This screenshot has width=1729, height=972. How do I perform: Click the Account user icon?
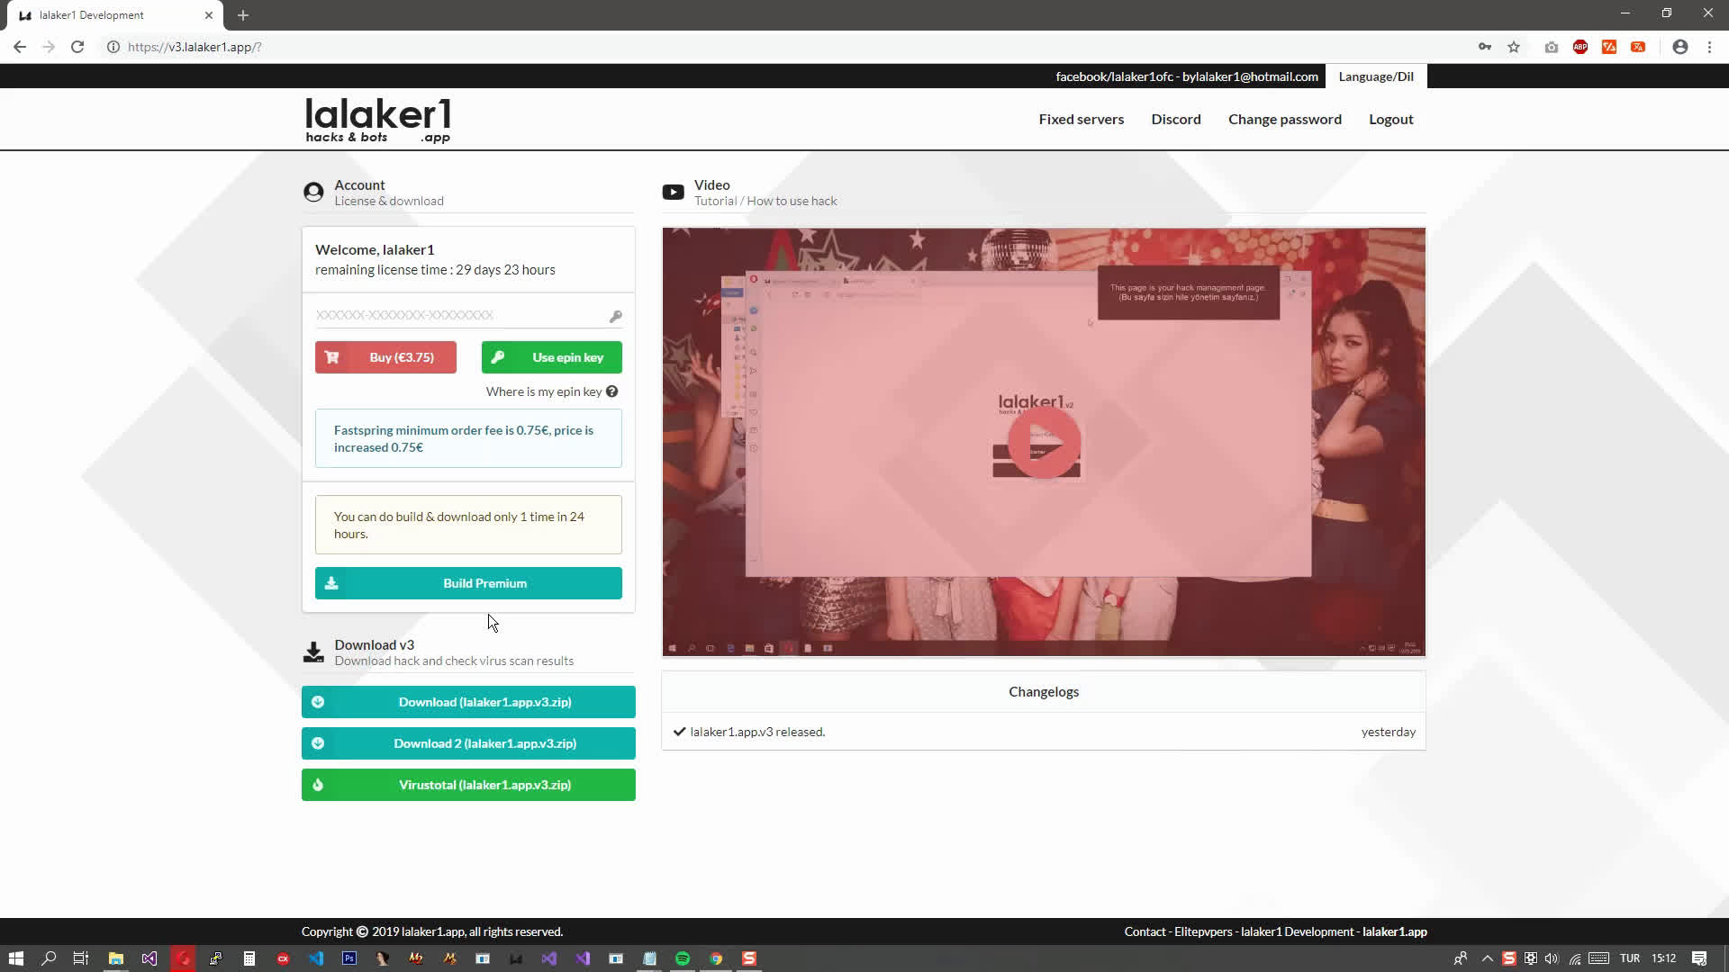pyautogui.click(x=313, y=192)
